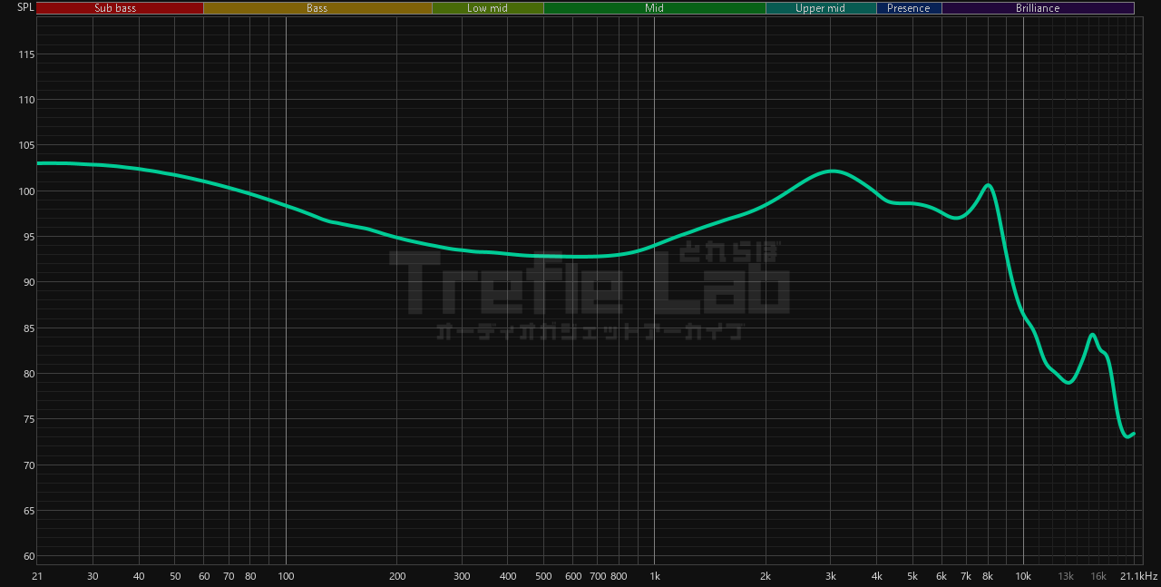
Task: Click the 5k frequency axis label
Action: click(x=912, y=576)
